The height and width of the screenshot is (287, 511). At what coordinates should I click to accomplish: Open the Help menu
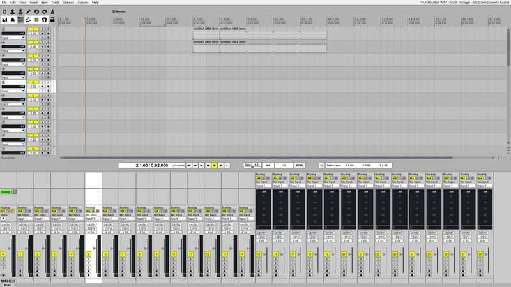tap(95, 3)
